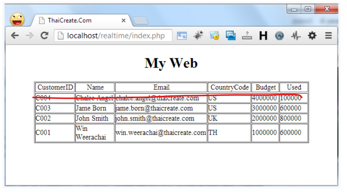347x192 pixels.
Task: Click the Win Weerachai name cell
Action: 95,132
